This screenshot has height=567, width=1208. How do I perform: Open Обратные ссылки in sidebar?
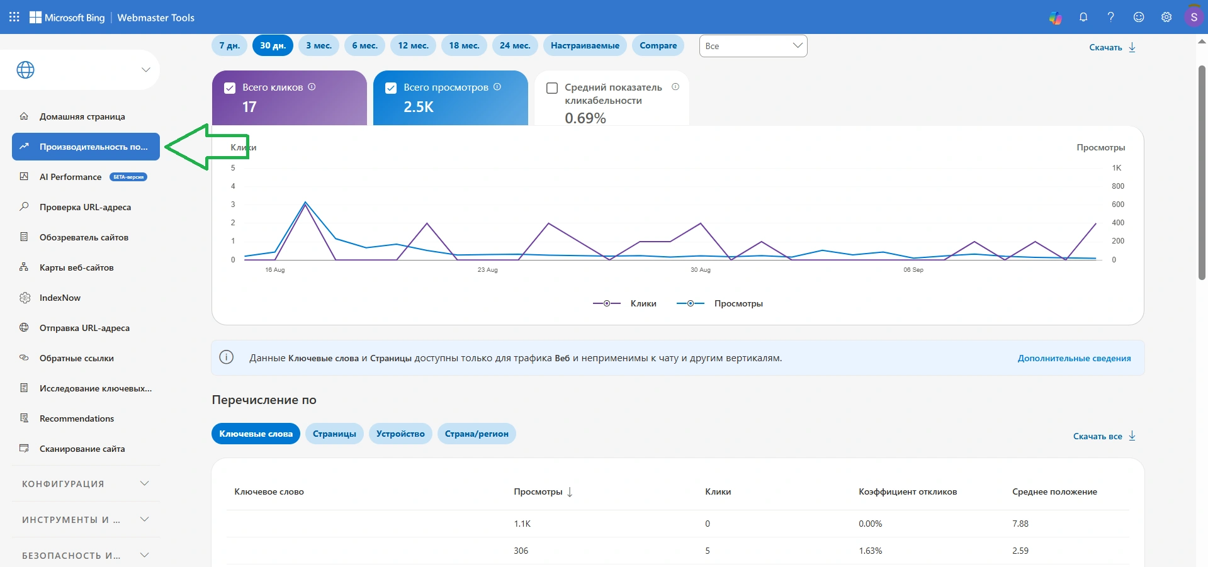(x=86, y=358)
